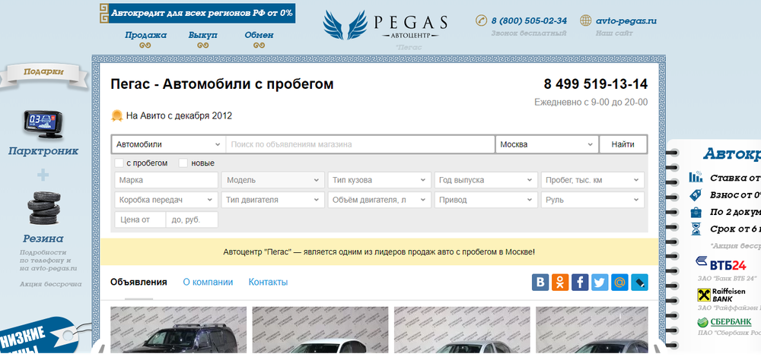Viewport: 761px width, 357px height.
Task: Click the 'На Авито с декабря 2012' text
Action: pyautogui.click(x=179, y=115)
